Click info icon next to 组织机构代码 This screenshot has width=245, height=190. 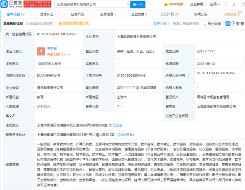point(28,76)
